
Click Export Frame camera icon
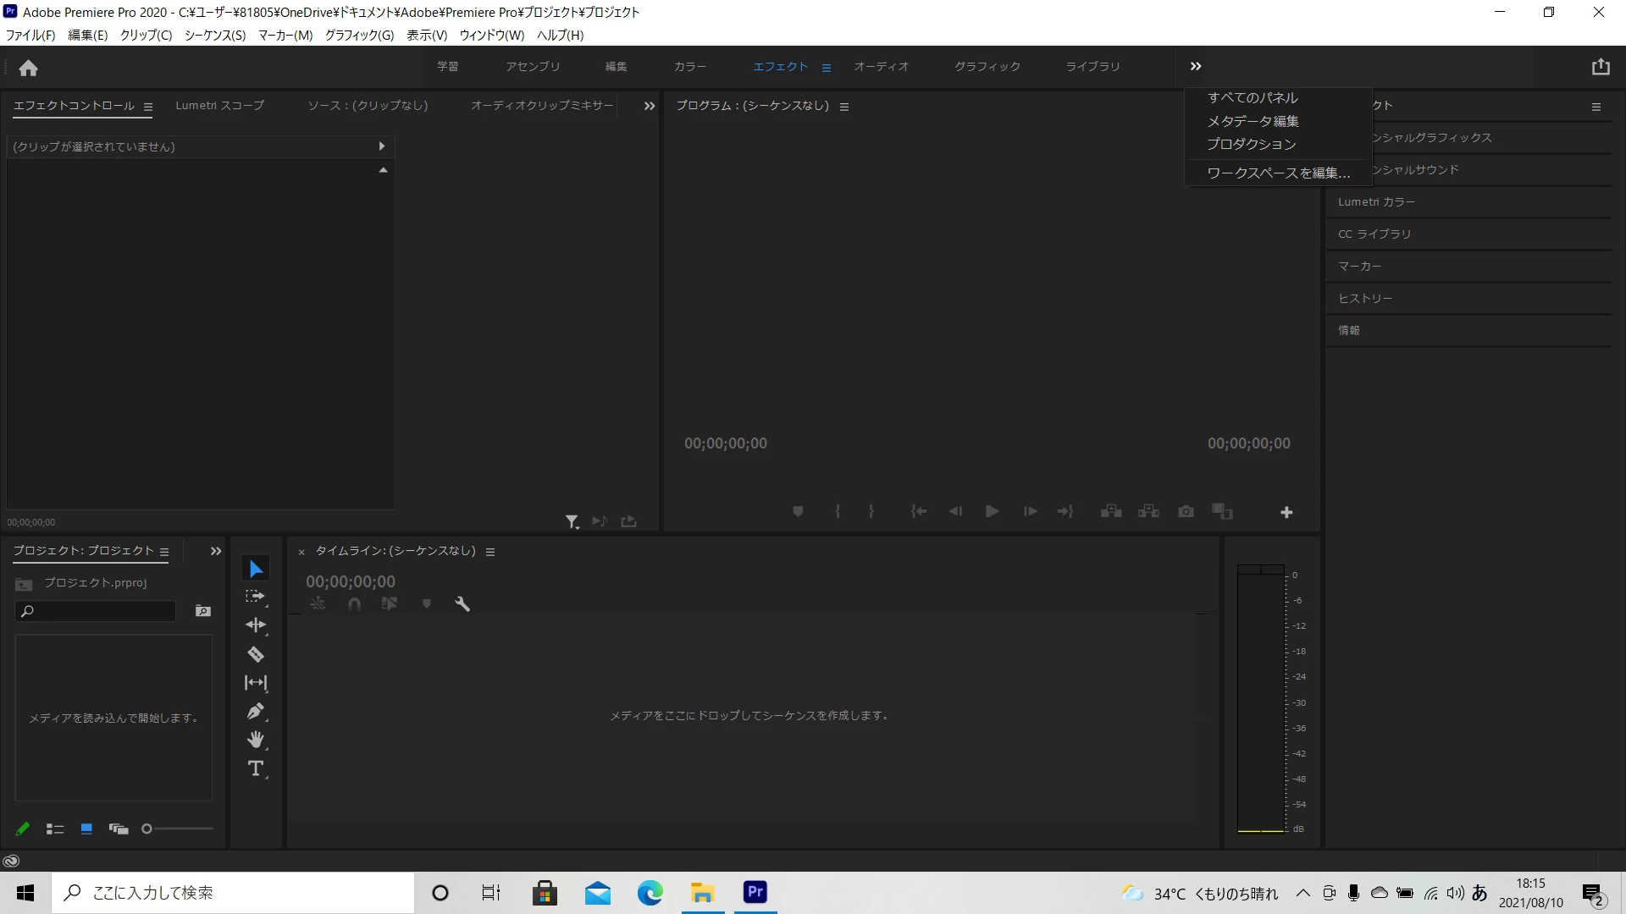point(1186,512)
